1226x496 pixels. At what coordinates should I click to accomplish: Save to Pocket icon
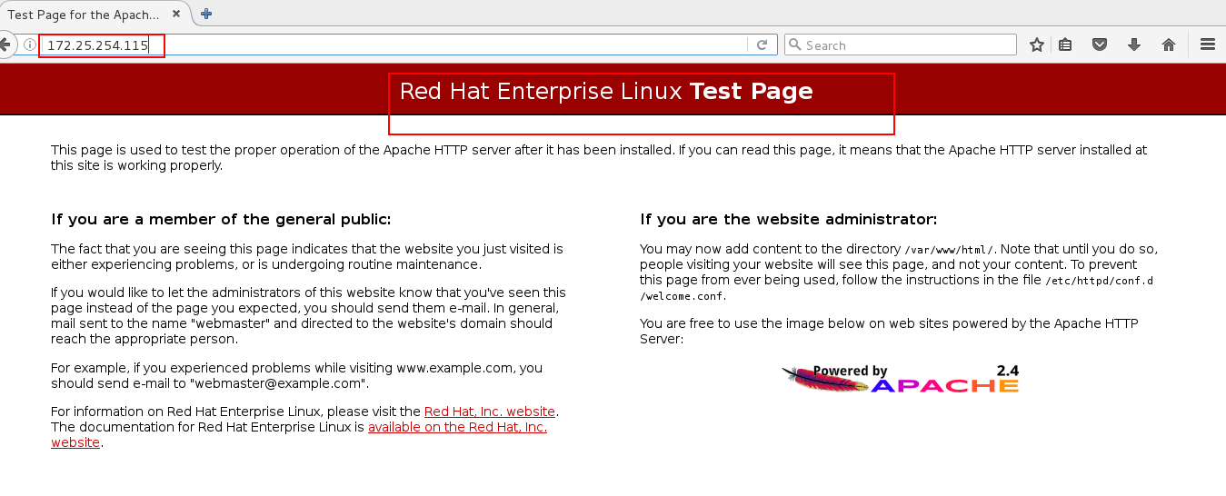tap(1099, 45)
